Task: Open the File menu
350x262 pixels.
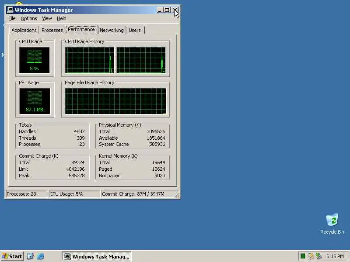Action: point(12,18)
